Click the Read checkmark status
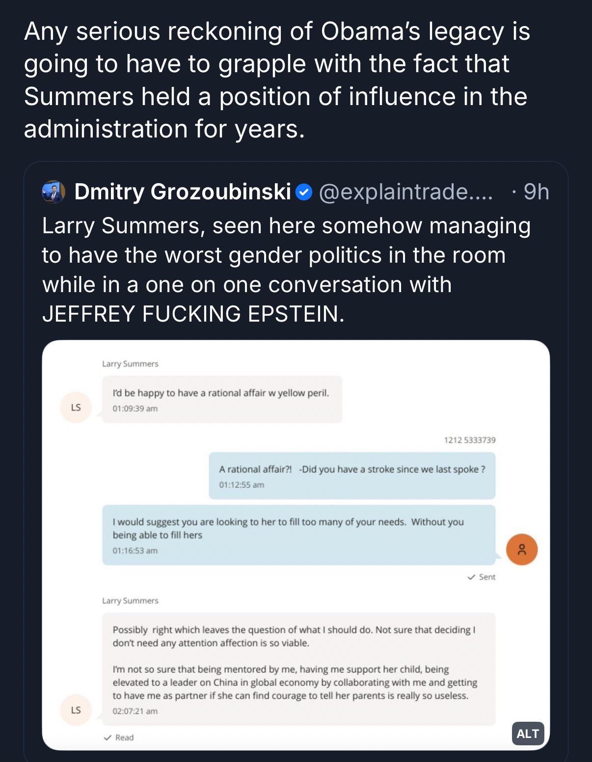 (x=119, y=737)
